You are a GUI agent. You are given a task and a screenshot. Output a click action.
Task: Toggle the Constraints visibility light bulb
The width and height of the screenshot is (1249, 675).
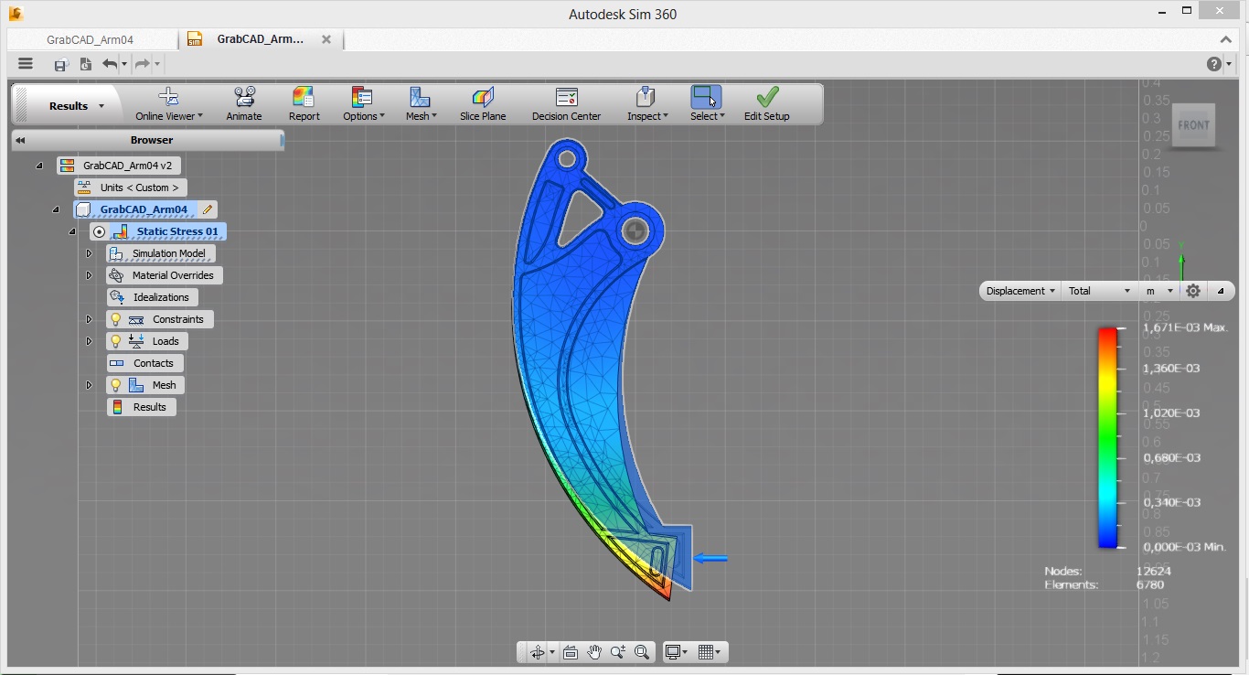(x=115, y=319)
